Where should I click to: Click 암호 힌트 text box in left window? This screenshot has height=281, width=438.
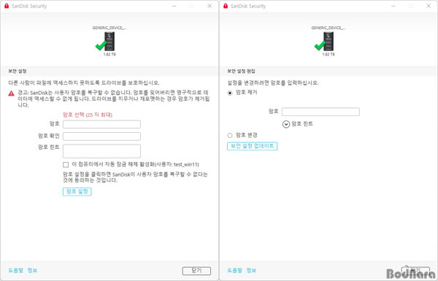tap(101, 151)
